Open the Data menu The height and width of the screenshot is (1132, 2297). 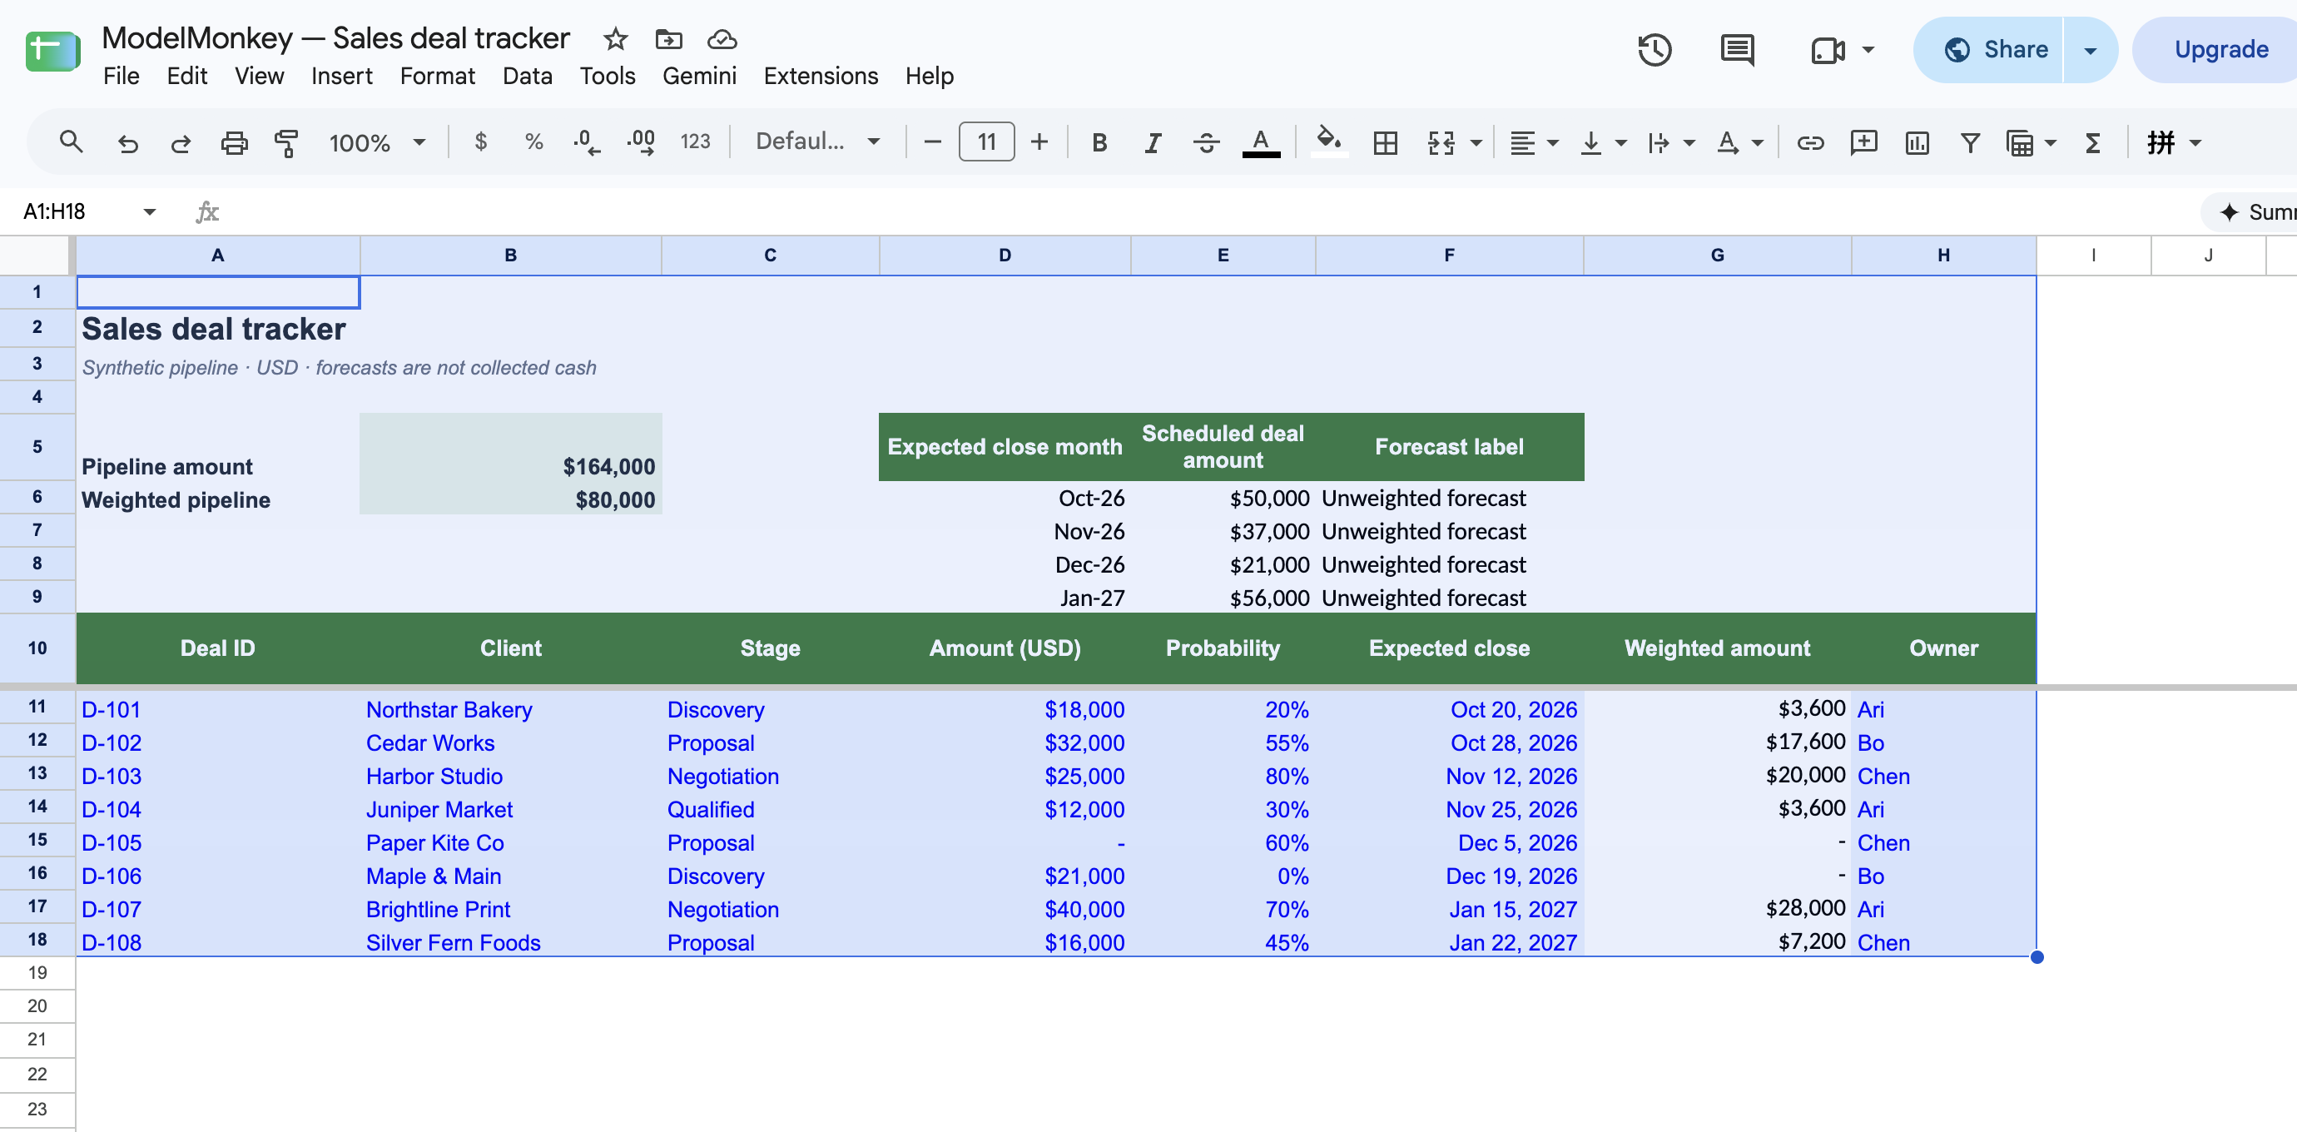(527, 76)
